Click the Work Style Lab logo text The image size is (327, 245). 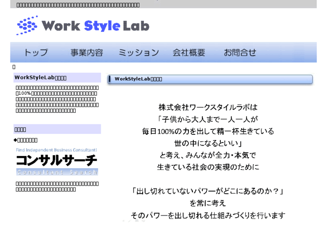[95, 26]
